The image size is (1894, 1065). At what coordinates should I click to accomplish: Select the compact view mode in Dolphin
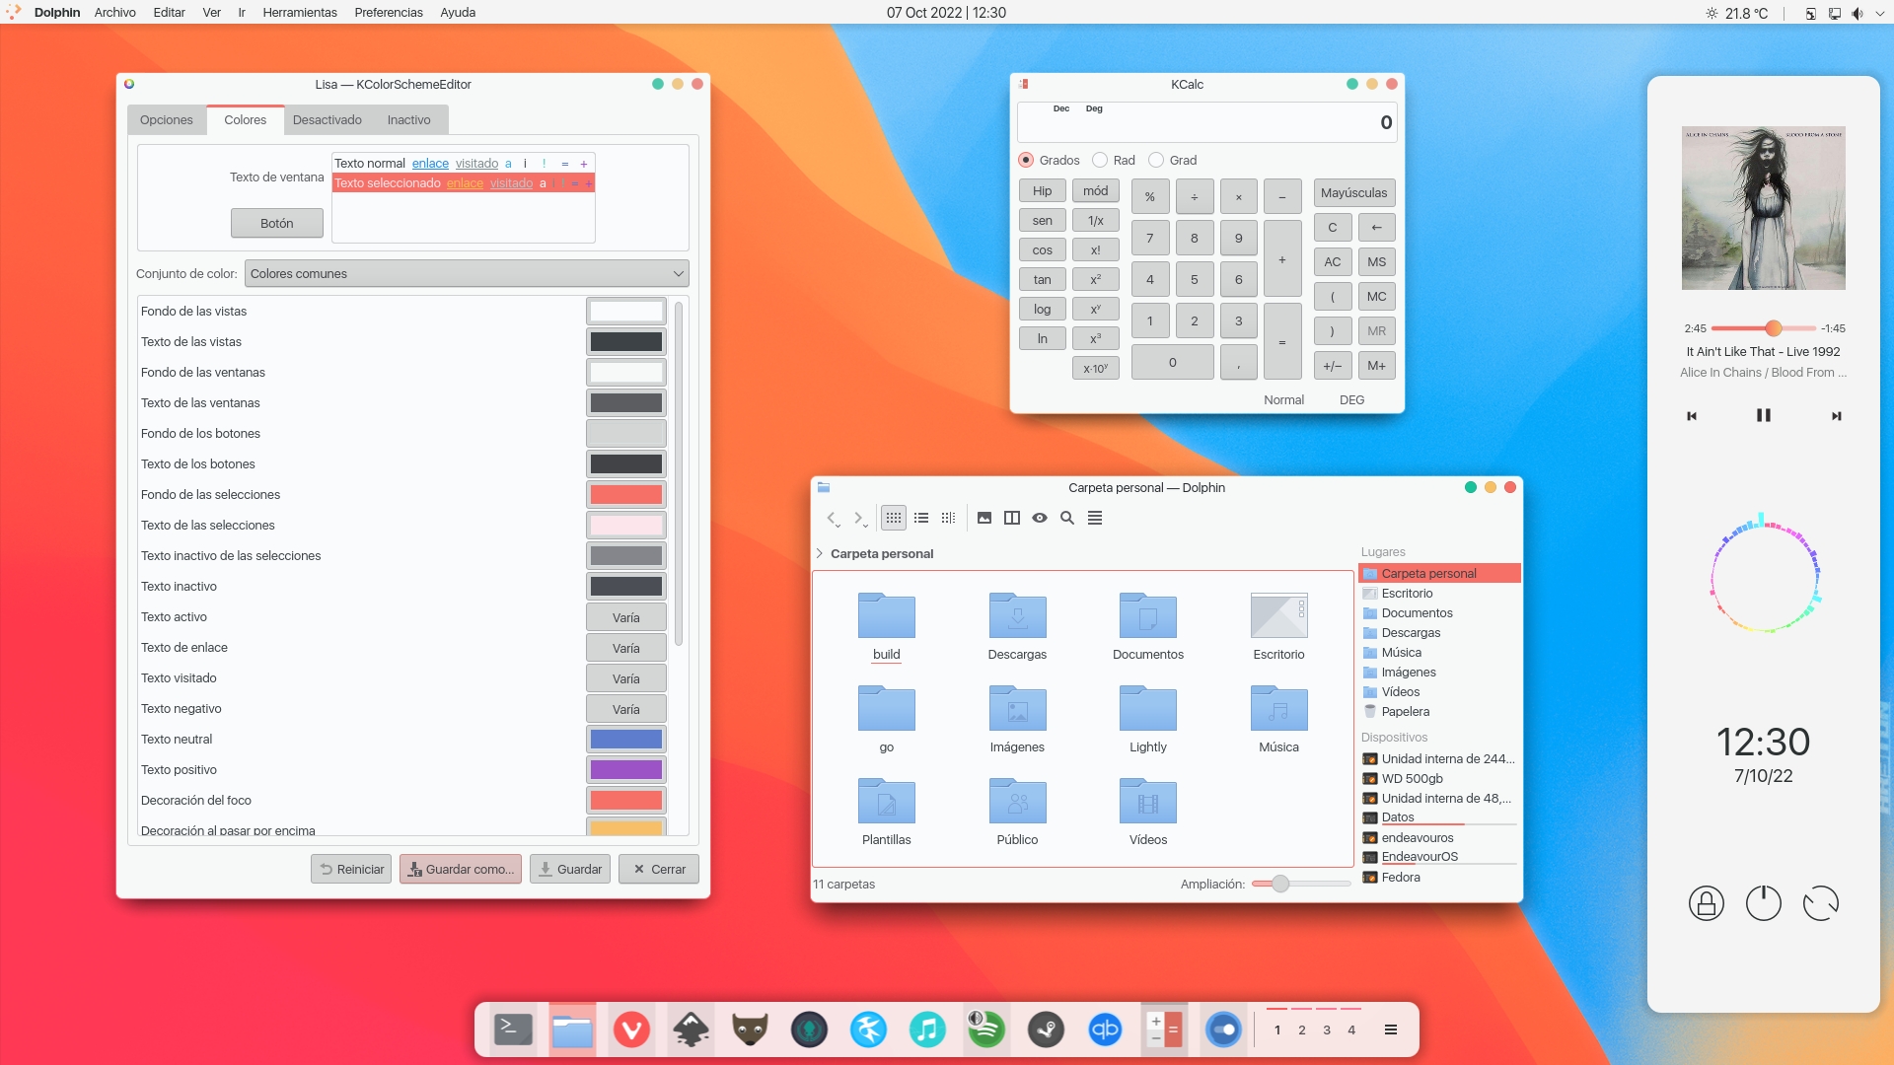[x=948, y=518]
